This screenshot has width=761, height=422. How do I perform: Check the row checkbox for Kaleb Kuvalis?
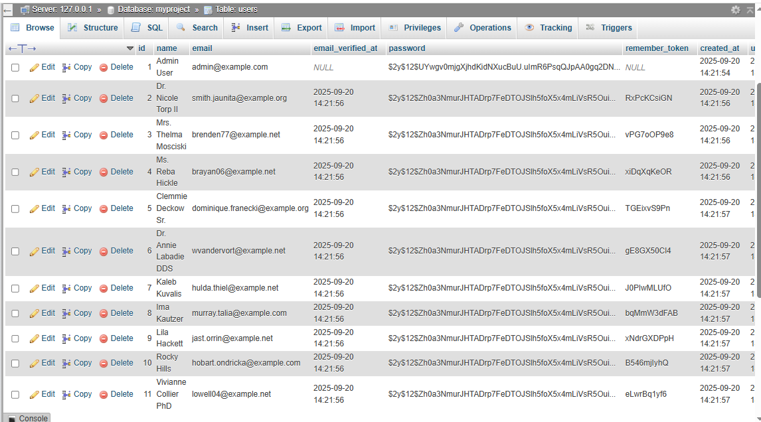point(15,287)
